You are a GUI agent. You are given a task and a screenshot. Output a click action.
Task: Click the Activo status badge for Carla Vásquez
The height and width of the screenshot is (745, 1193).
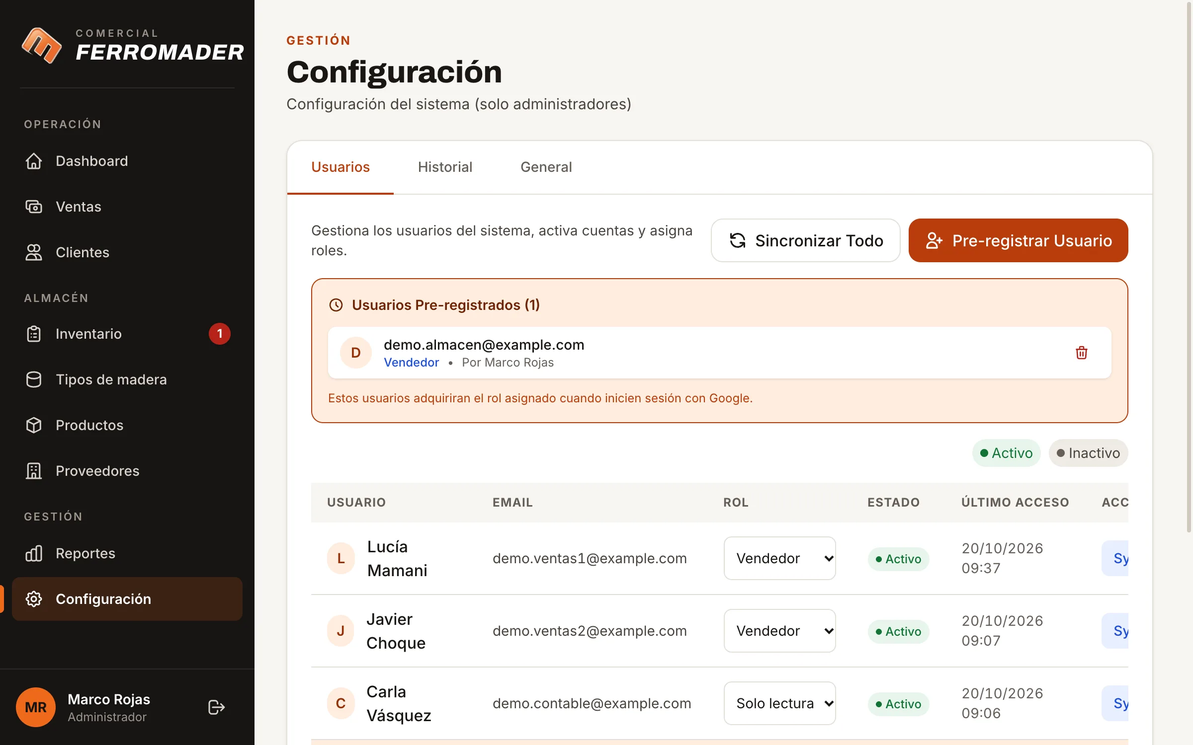pyautogui.click(x=898, y=704)
